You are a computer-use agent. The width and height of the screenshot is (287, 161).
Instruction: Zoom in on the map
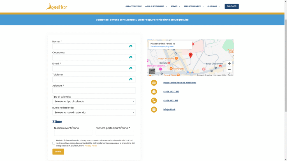229,63
